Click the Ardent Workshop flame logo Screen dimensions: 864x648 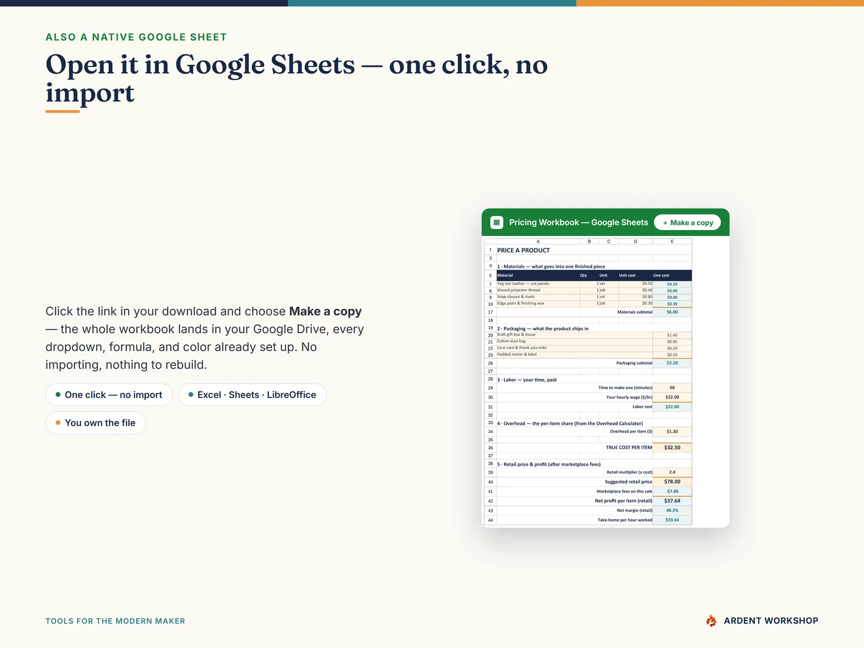click(x=712, y=620)
